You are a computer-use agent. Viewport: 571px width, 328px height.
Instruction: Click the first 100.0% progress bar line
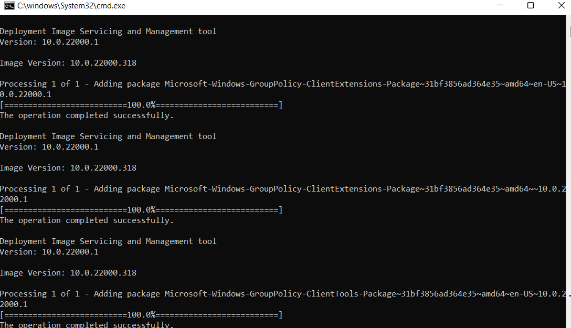(141, 104)
